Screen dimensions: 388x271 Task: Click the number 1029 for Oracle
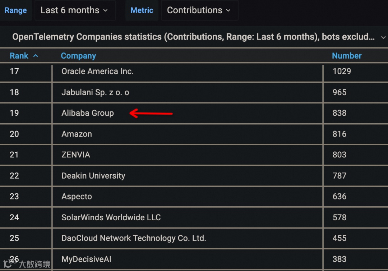click(342, 71)
